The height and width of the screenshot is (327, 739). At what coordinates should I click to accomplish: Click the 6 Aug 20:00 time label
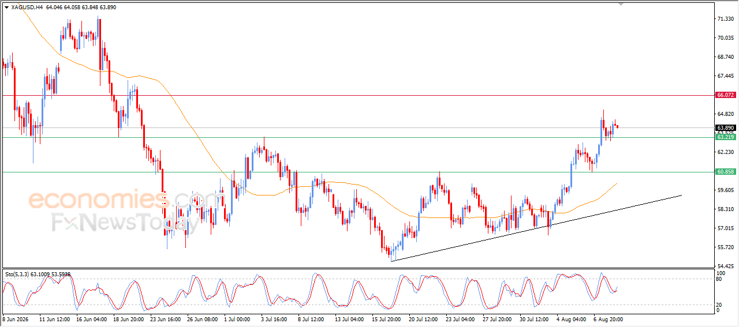click(x=609, y=318)
